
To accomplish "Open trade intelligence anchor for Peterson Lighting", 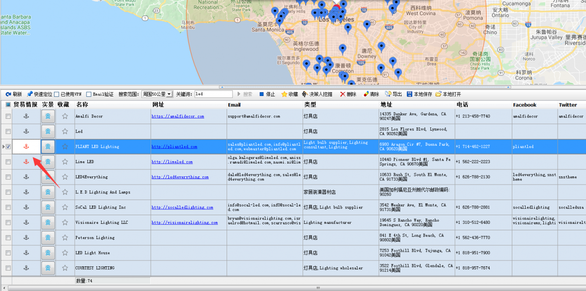I will point(26,238).
